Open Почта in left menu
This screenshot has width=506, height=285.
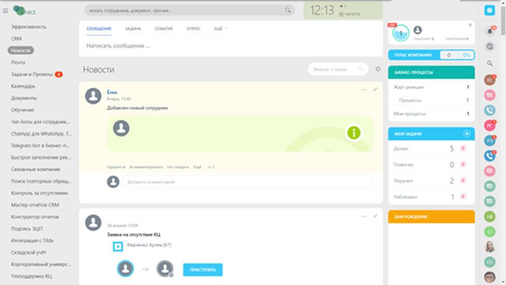pos(18,62)
